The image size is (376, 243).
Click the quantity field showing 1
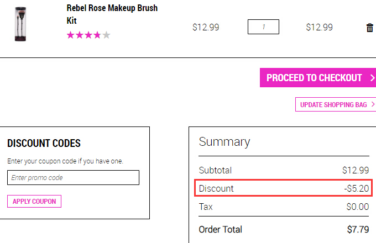pos(263,27)
